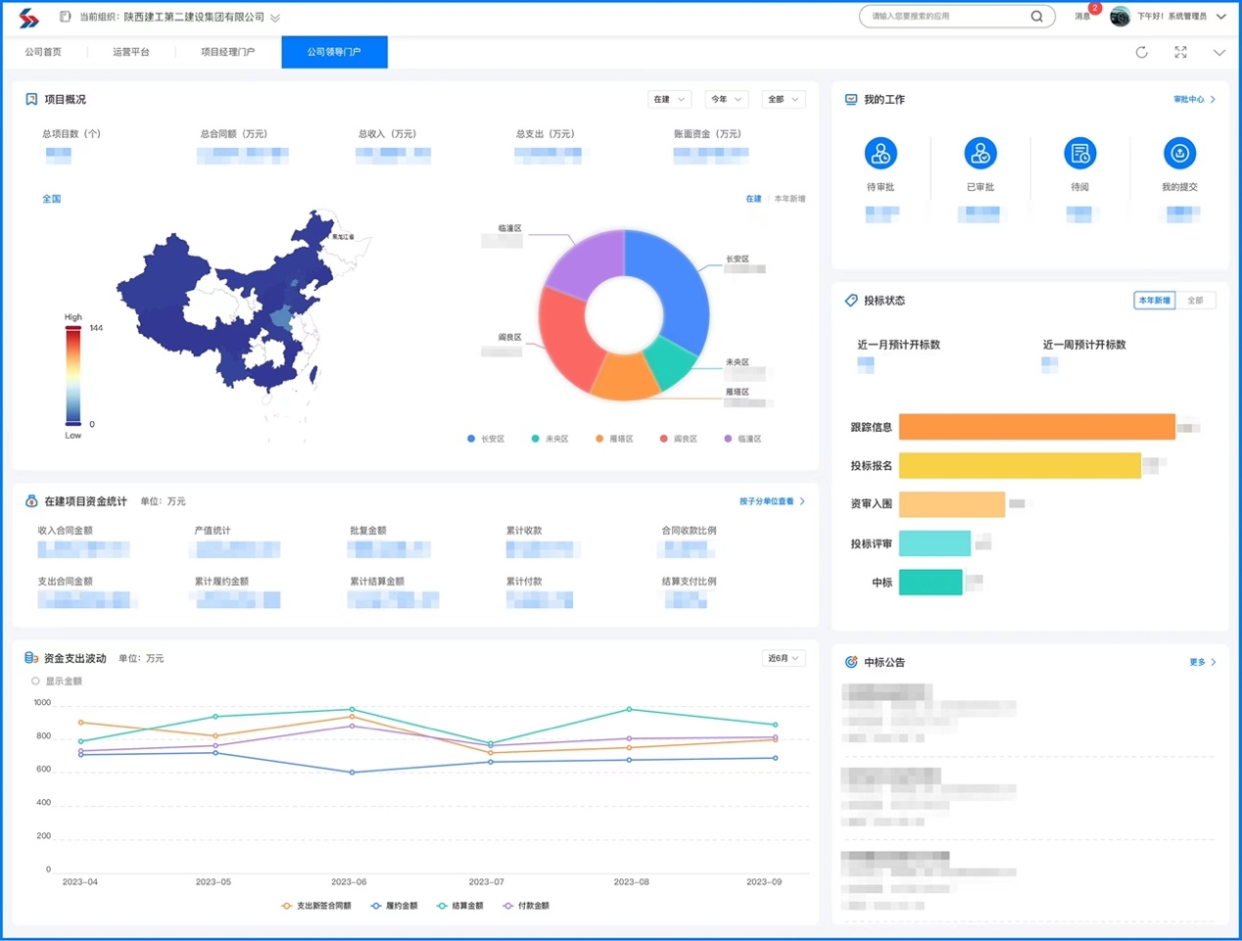Screen dimensions: 1242x941
Task: Toggle 未央区 pie legend item
Action: [x=549, y=439]
